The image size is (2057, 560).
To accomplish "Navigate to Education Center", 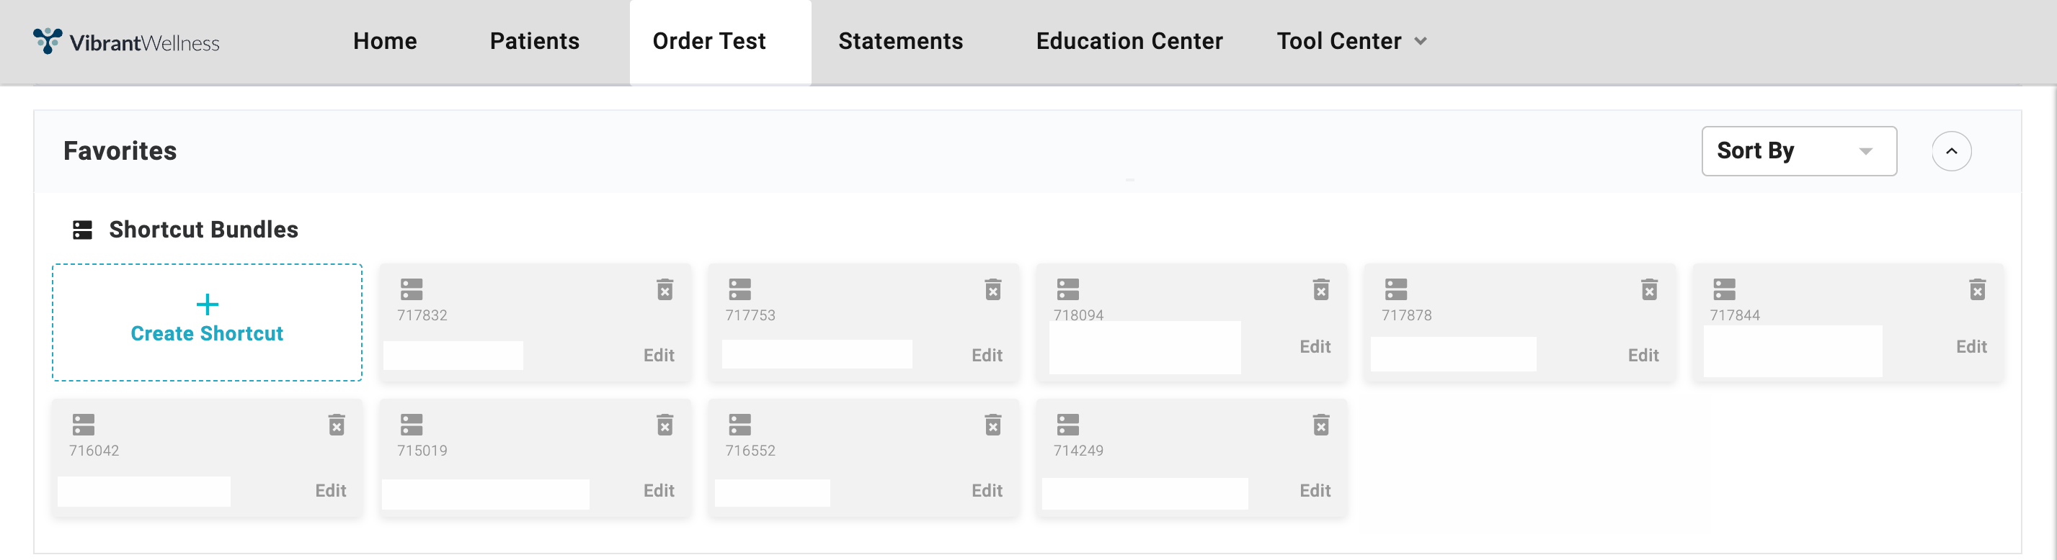I will [1129, 42].
